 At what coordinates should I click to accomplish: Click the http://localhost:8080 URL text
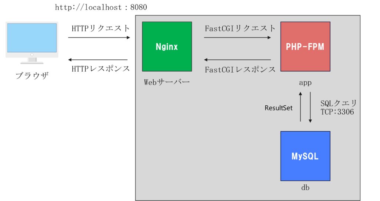(x=101, y=7)
